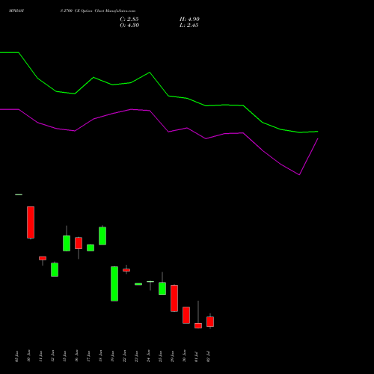This screenshot has width=374, height=374.
Task: Select the 05 Jun date axis label
Action: tap(16, 356)
